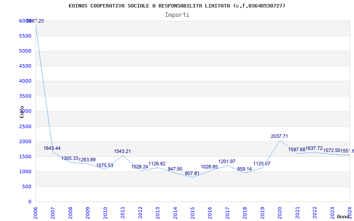Click the 2016 year tick label
Image resolution: width=354 pixels, height=221 pixels.
click(x=210, y=213)
